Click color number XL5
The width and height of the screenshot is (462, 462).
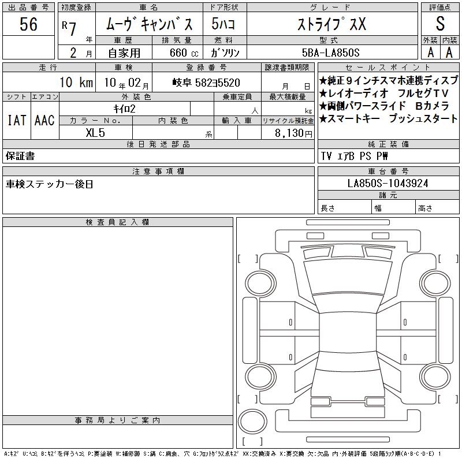click(95, 133)
